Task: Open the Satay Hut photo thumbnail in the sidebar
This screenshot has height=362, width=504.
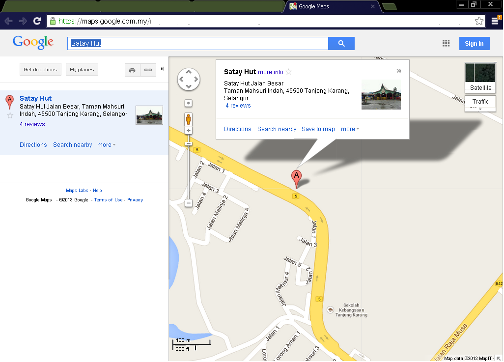Action: click(x=149, y=115)
